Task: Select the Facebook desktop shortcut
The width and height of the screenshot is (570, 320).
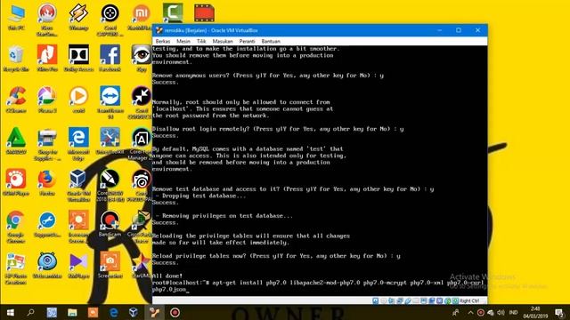Action: (110, 58)
